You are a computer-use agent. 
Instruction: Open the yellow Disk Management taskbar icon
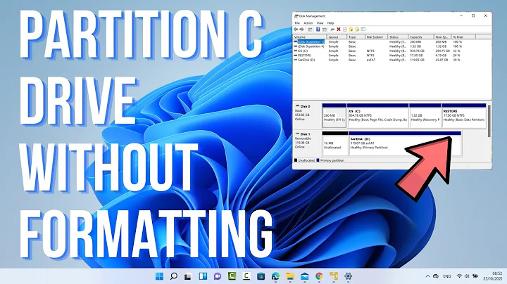click(334, 276)
